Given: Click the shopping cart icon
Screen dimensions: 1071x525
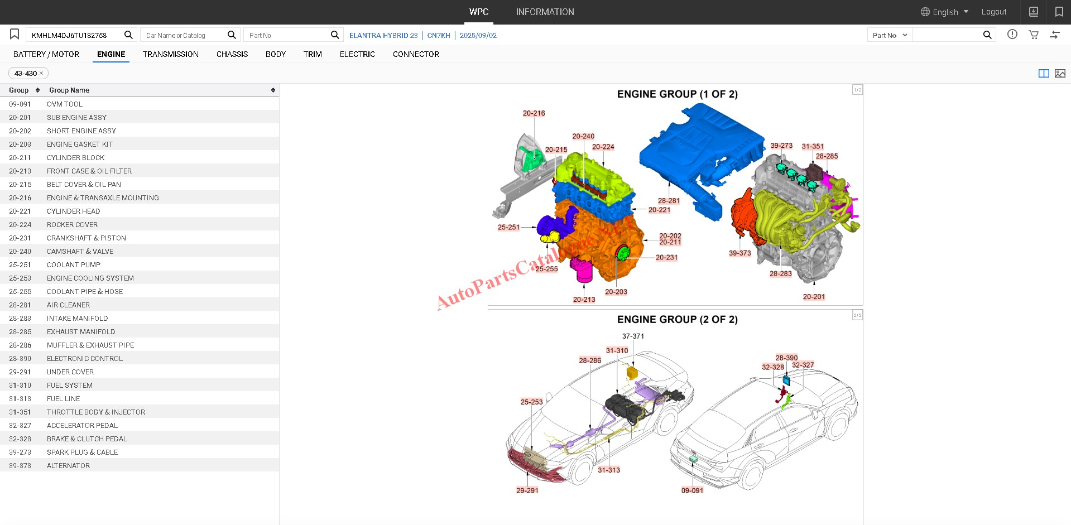Looking at the screenshot, I should click(1034, 35).
